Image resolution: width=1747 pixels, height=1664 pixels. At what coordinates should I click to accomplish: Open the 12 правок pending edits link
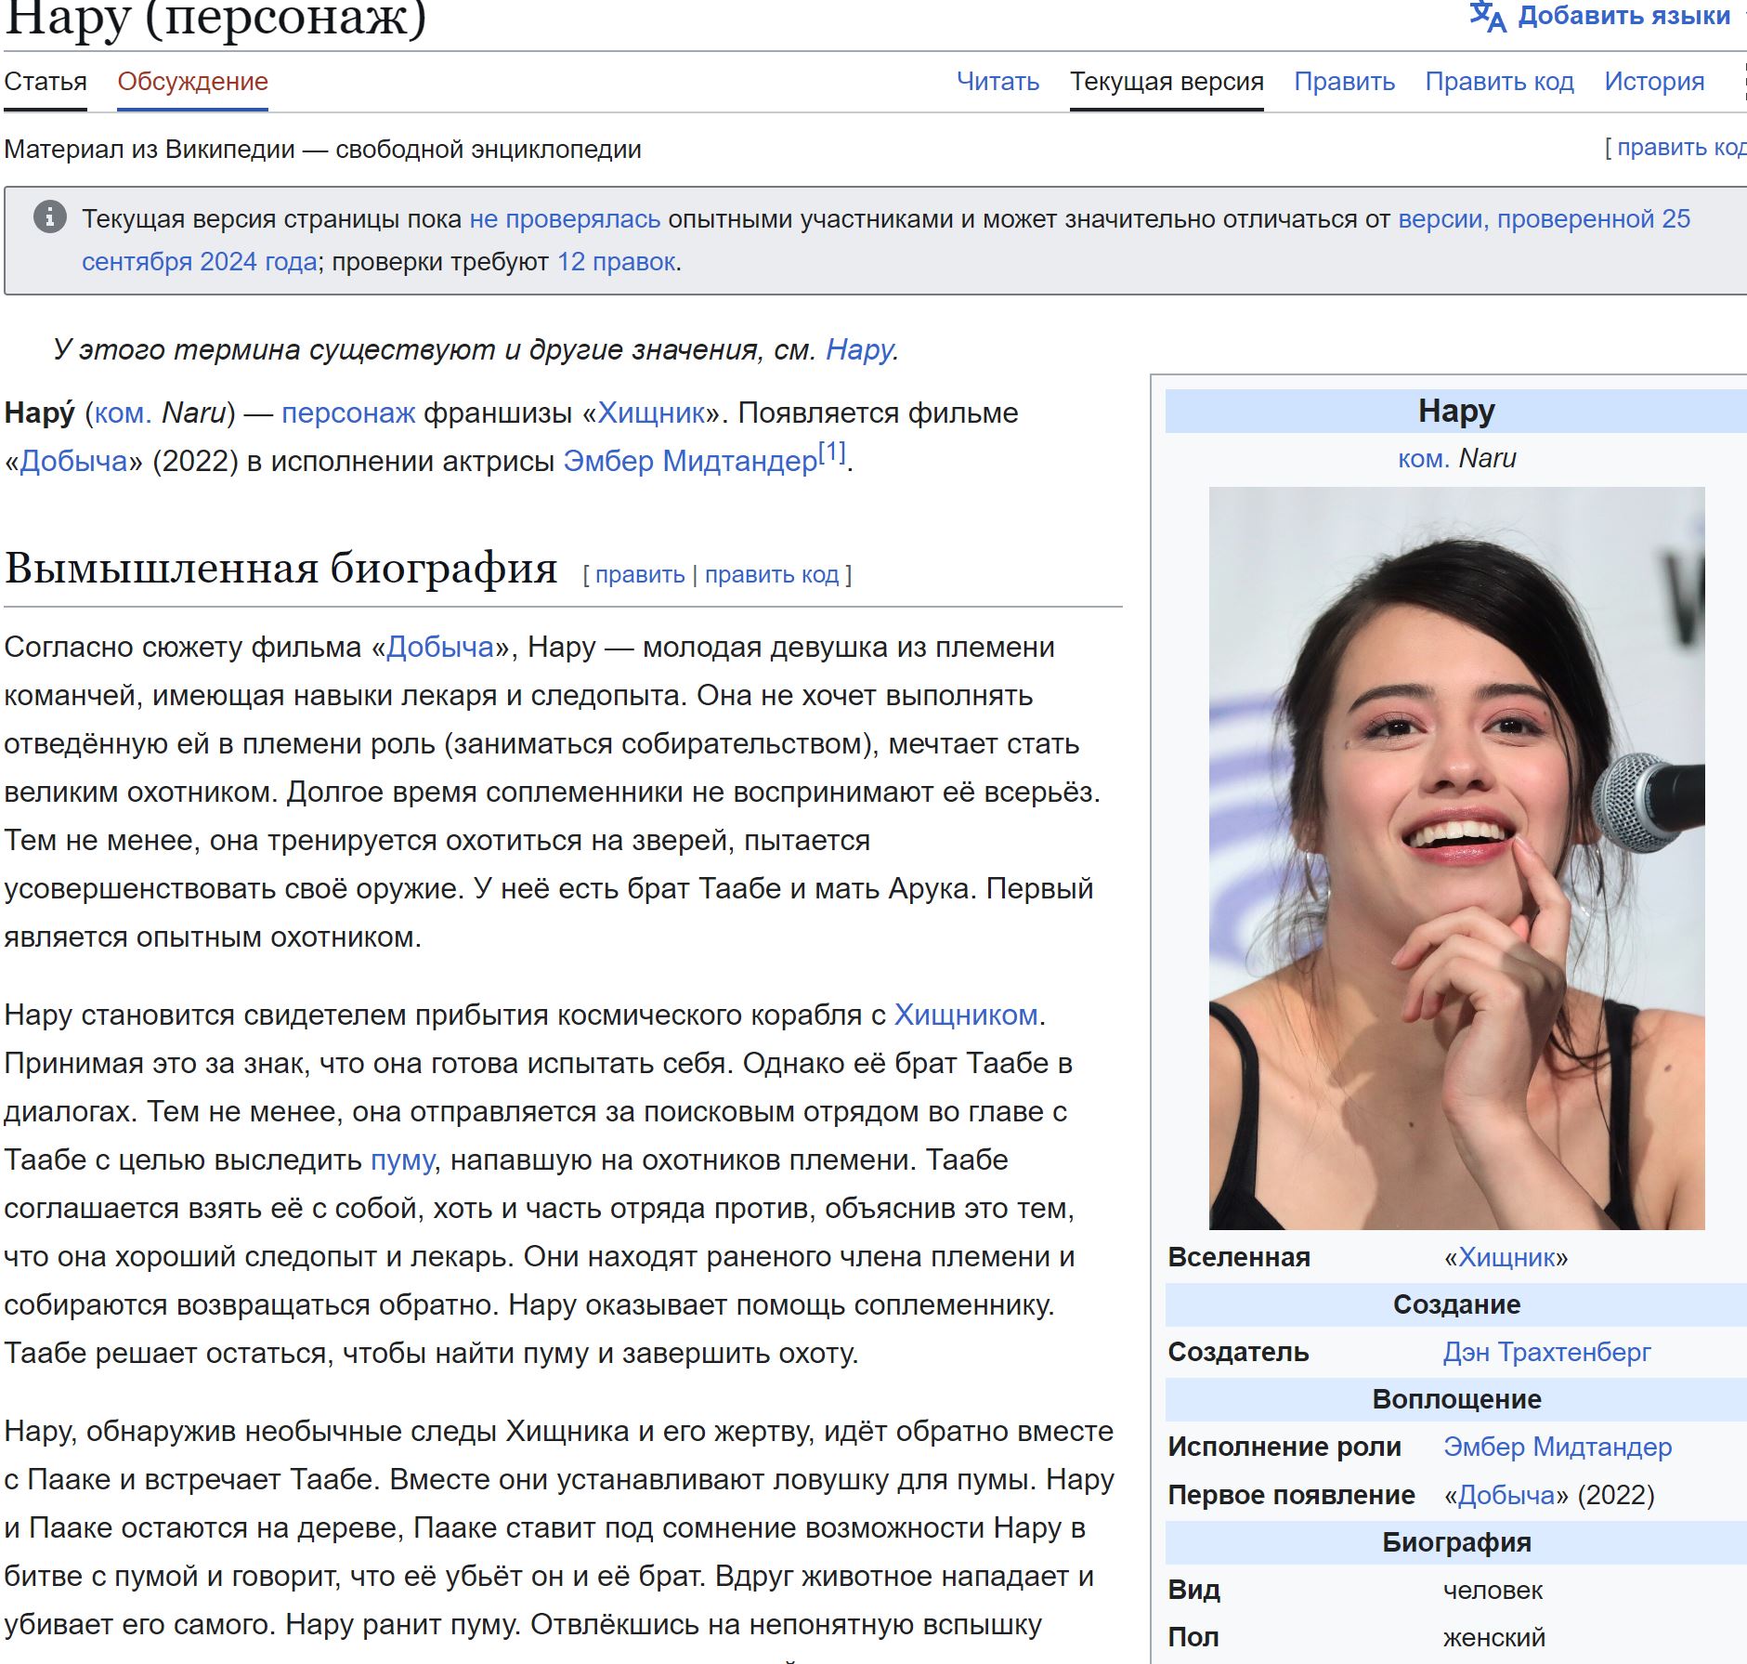[616, 262]
